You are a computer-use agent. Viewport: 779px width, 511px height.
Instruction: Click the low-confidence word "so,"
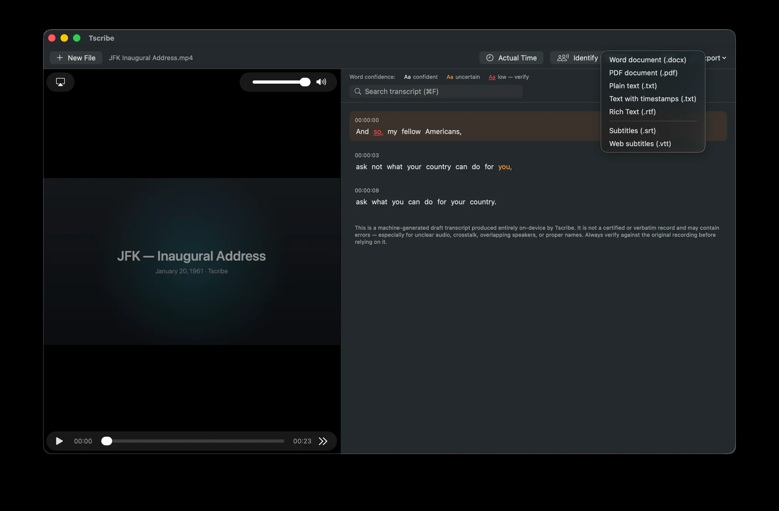[x=378, y=132]
